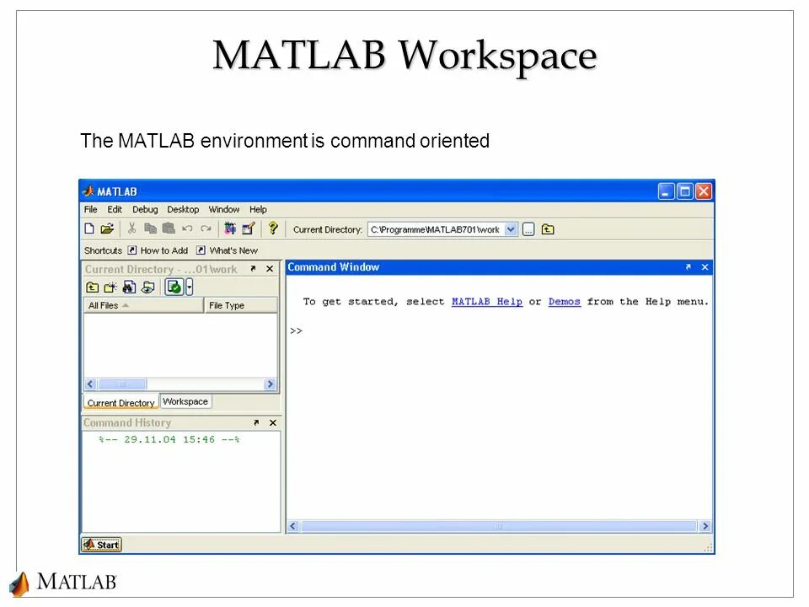Click the Find Files binoculars icon
The height and width of the screenshot is (607, 809).
tap(127, 287)
